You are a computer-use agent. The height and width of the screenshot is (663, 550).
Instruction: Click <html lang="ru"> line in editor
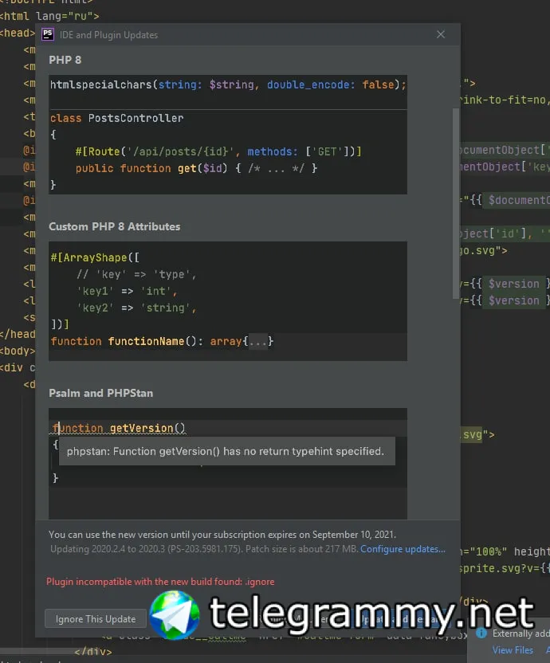click(49, 16)
